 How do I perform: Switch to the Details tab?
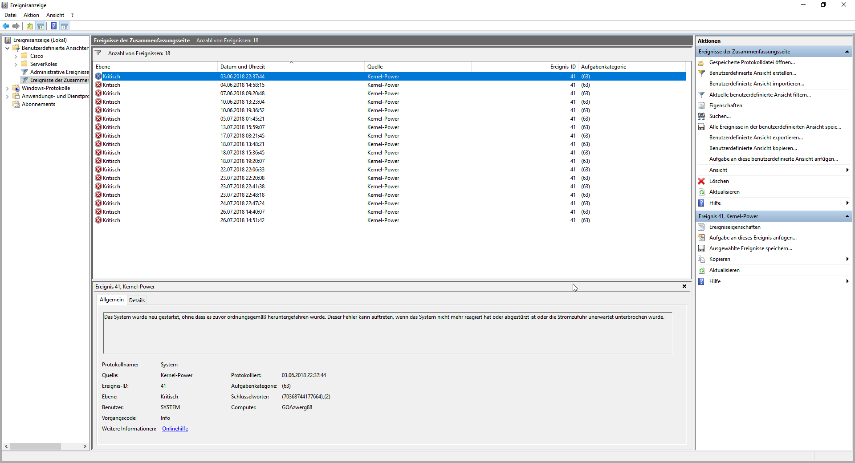pyautogui.click(x=137, y=301)
